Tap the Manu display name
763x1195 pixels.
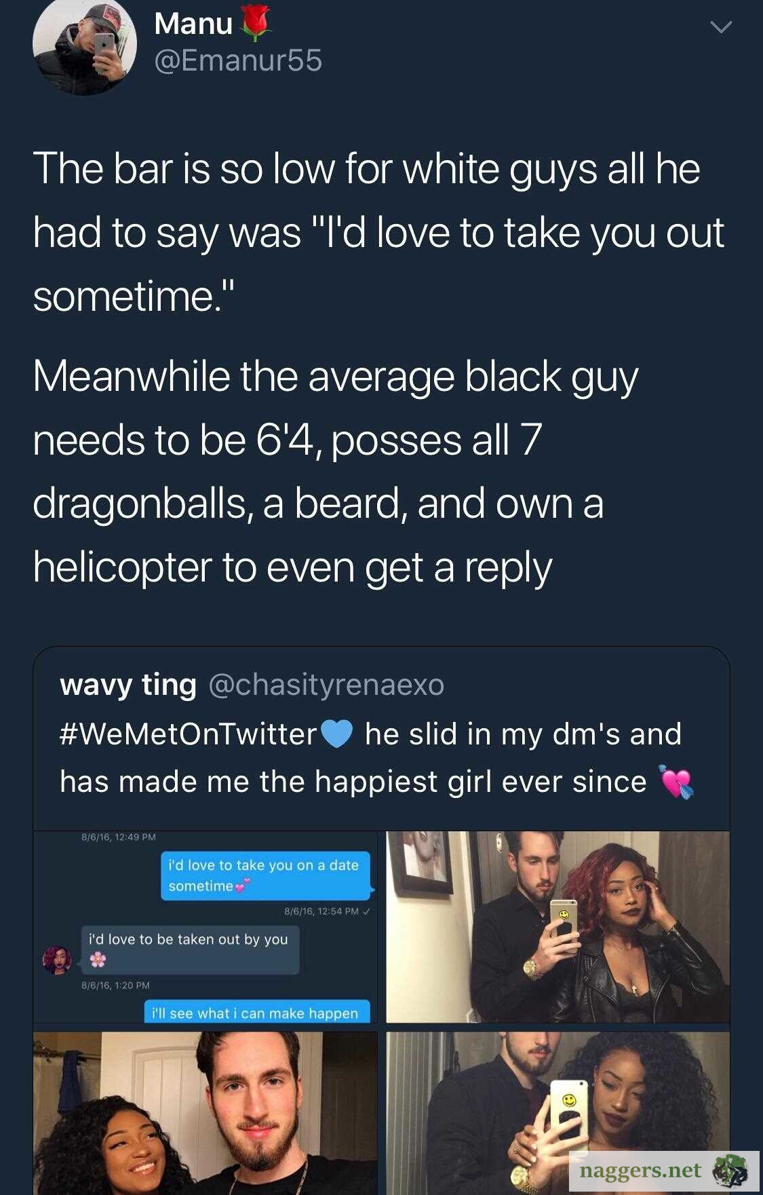tap(193, 24)
